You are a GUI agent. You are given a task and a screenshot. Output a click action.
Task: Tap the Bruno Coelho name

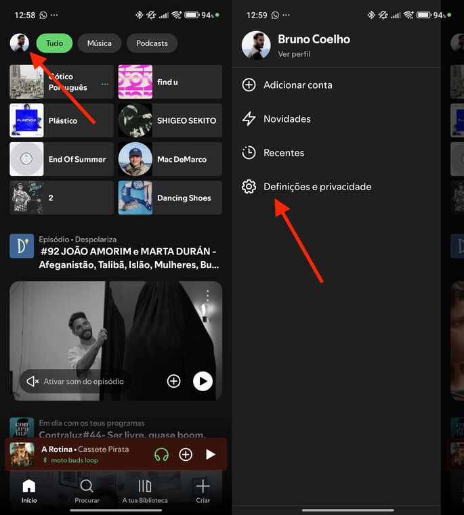click(314, 39)
